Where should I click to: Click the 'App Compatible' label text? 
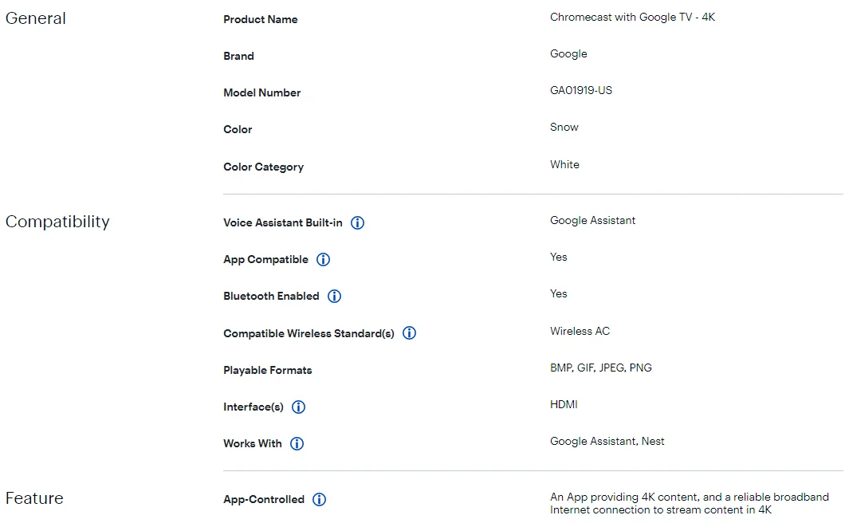click(265, 259)
